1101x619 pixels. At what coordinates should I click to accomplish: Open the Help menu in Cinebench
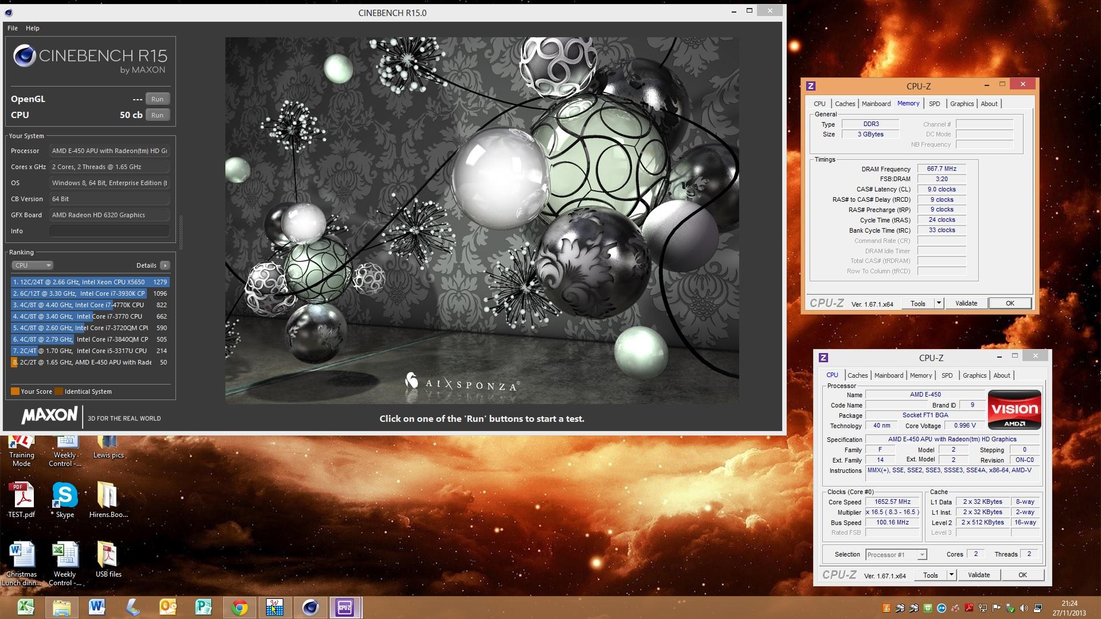[x=33, y=28]
